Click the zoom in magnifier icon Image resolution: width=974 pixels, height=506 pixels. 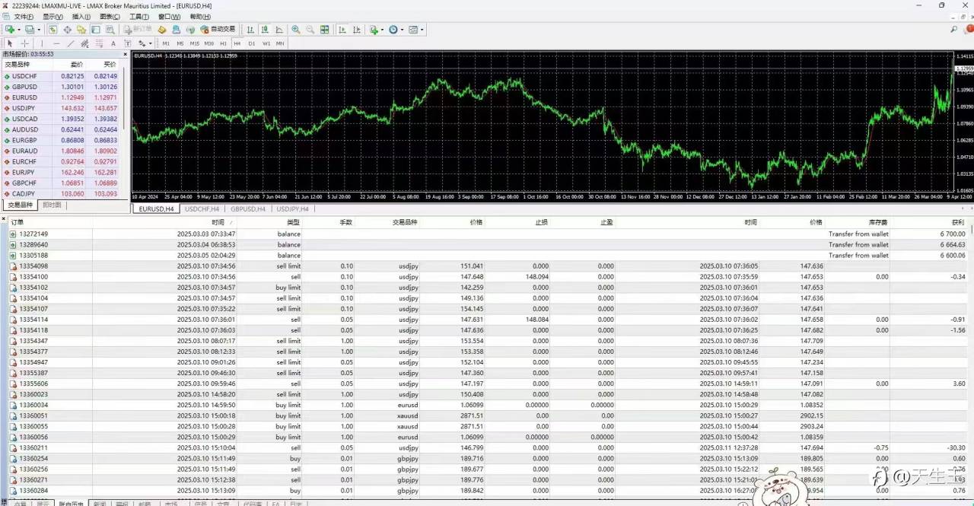click(x=295, y=30)
